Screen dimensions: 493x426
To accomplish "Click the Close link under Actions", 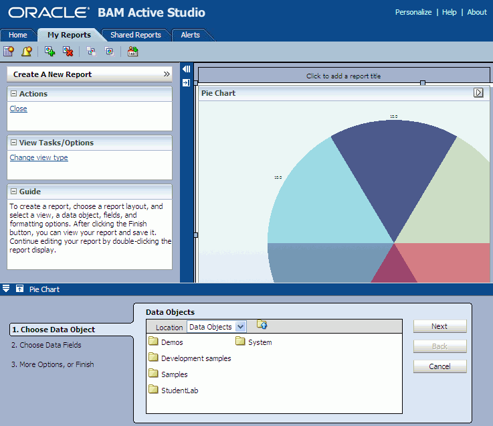I will point(18,109).
